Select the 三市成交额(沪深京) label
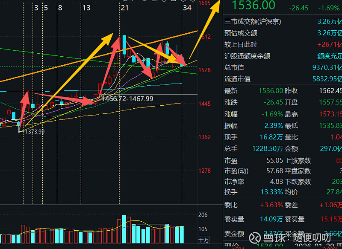342x249 pixels. (253, 21)
